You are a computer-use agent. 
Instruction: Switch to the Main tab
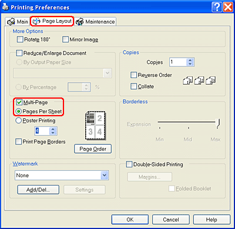18,22
